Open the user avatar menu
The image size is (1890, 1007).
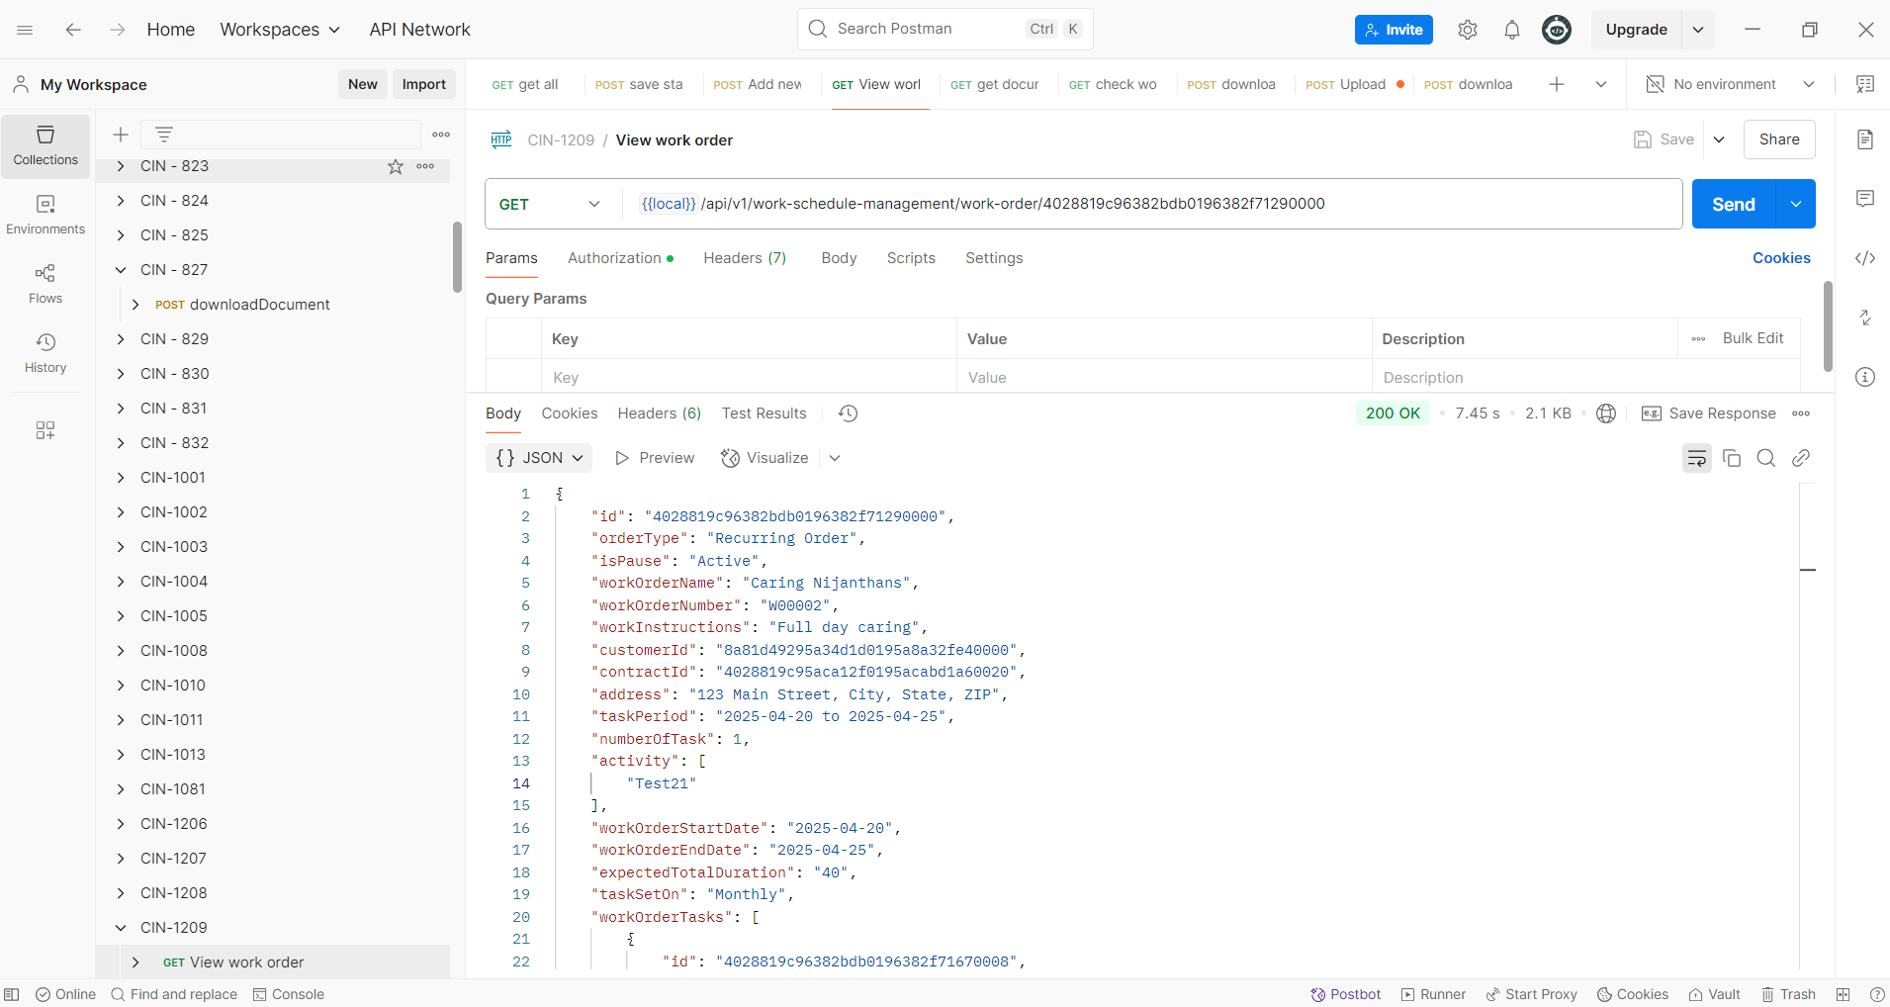(x=1557, y=30)
